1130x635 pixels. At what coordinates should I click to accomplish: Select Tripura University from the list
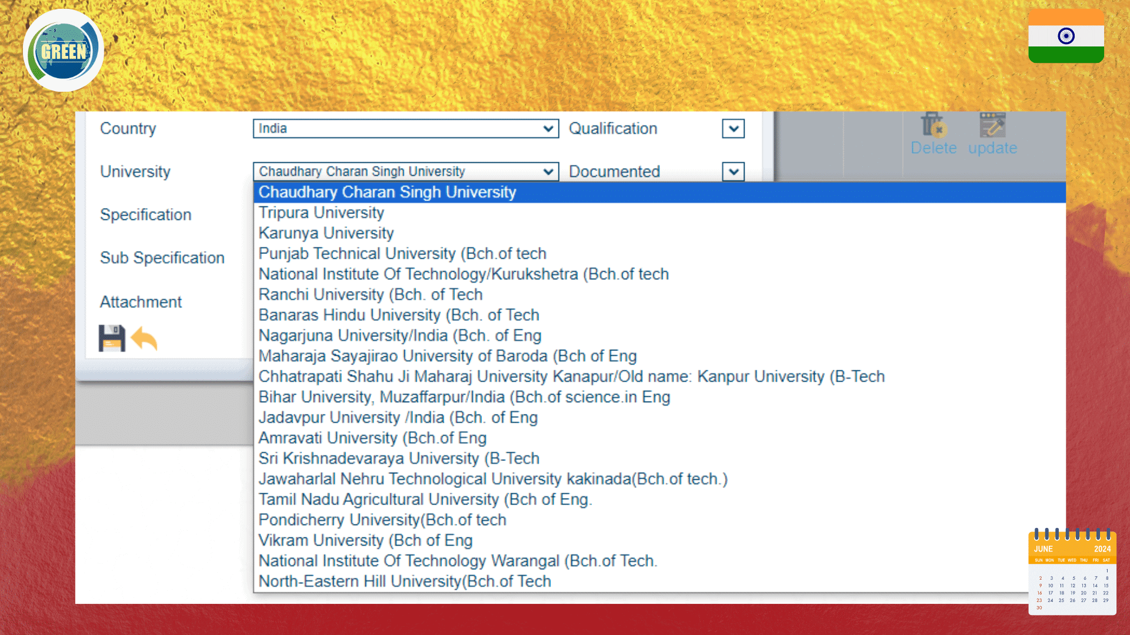point(321,213)
